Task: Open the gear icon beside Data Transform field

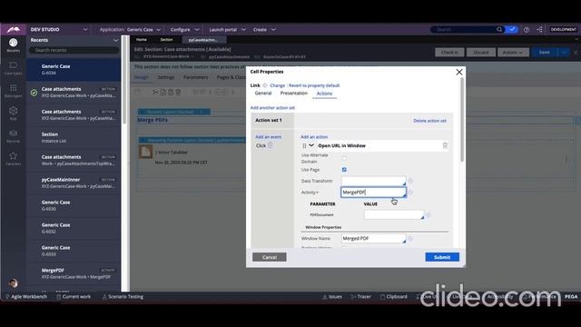Action: click(x=410, y=181)
